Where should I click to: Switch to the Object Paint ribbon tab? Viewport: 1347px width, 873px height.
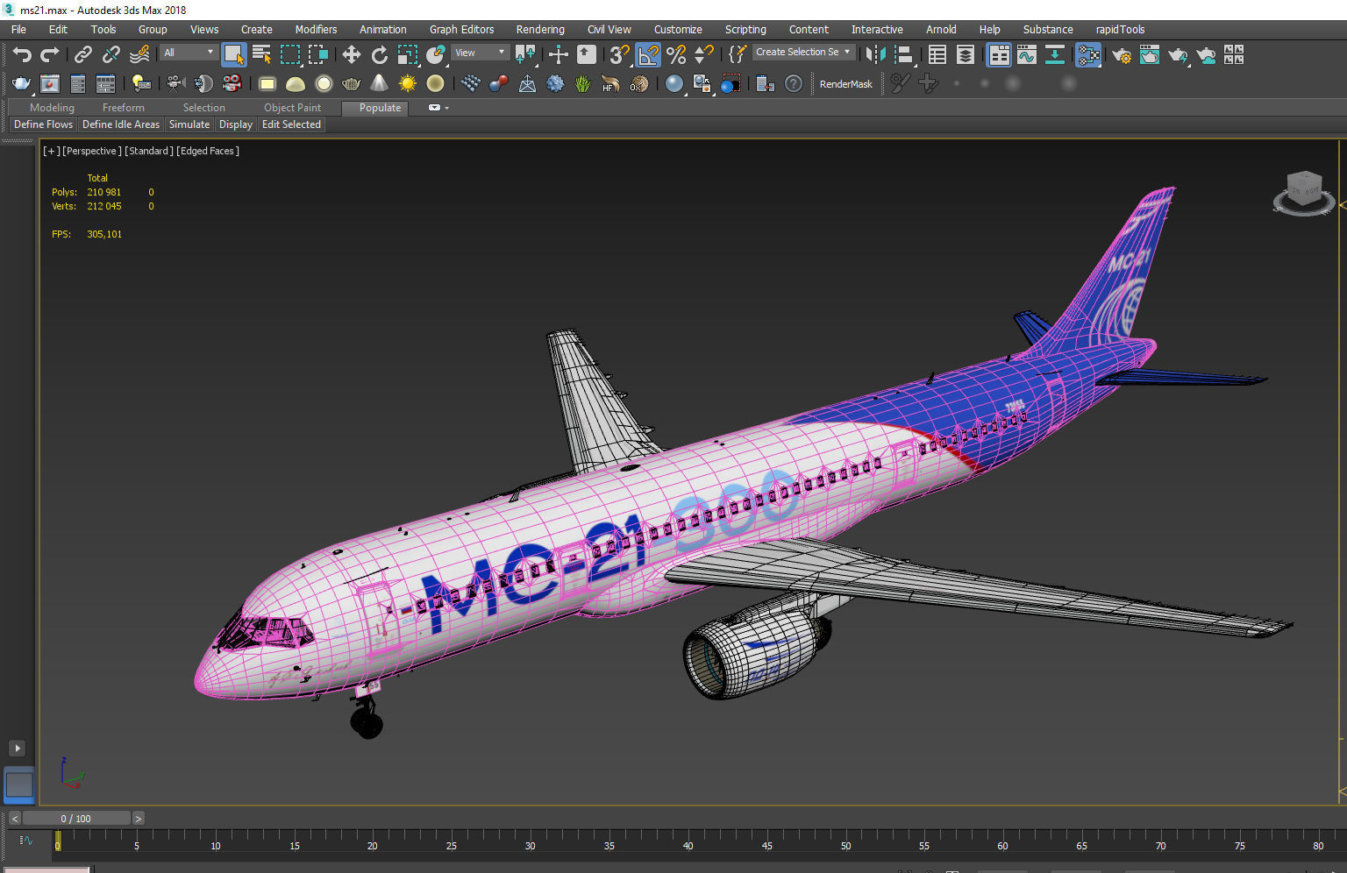[292, 108]
